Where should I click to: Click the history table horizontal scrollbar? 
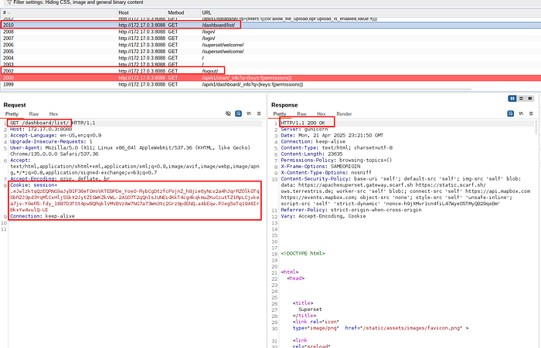[236, 90]
